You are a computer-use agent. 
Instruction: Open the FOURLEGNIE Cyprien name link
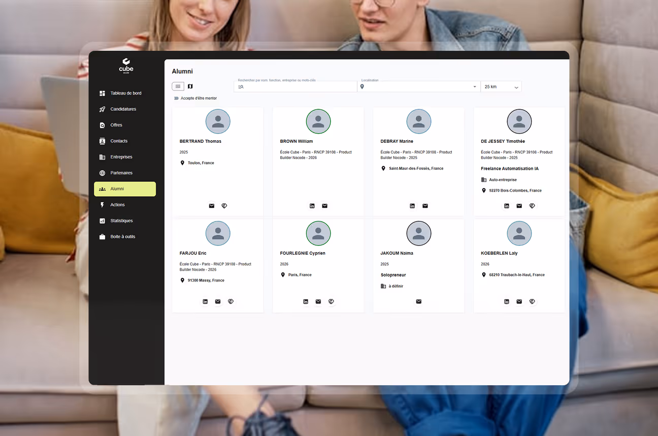pyautogui.click(x=303, y=253)
